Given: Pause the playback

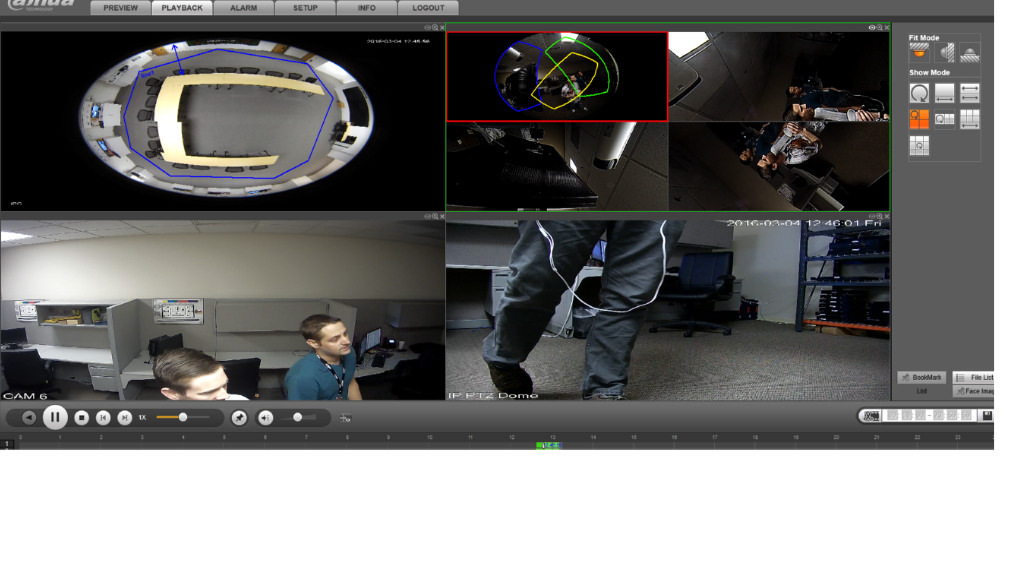Looking at the screenshot, I should coord(55,417).
